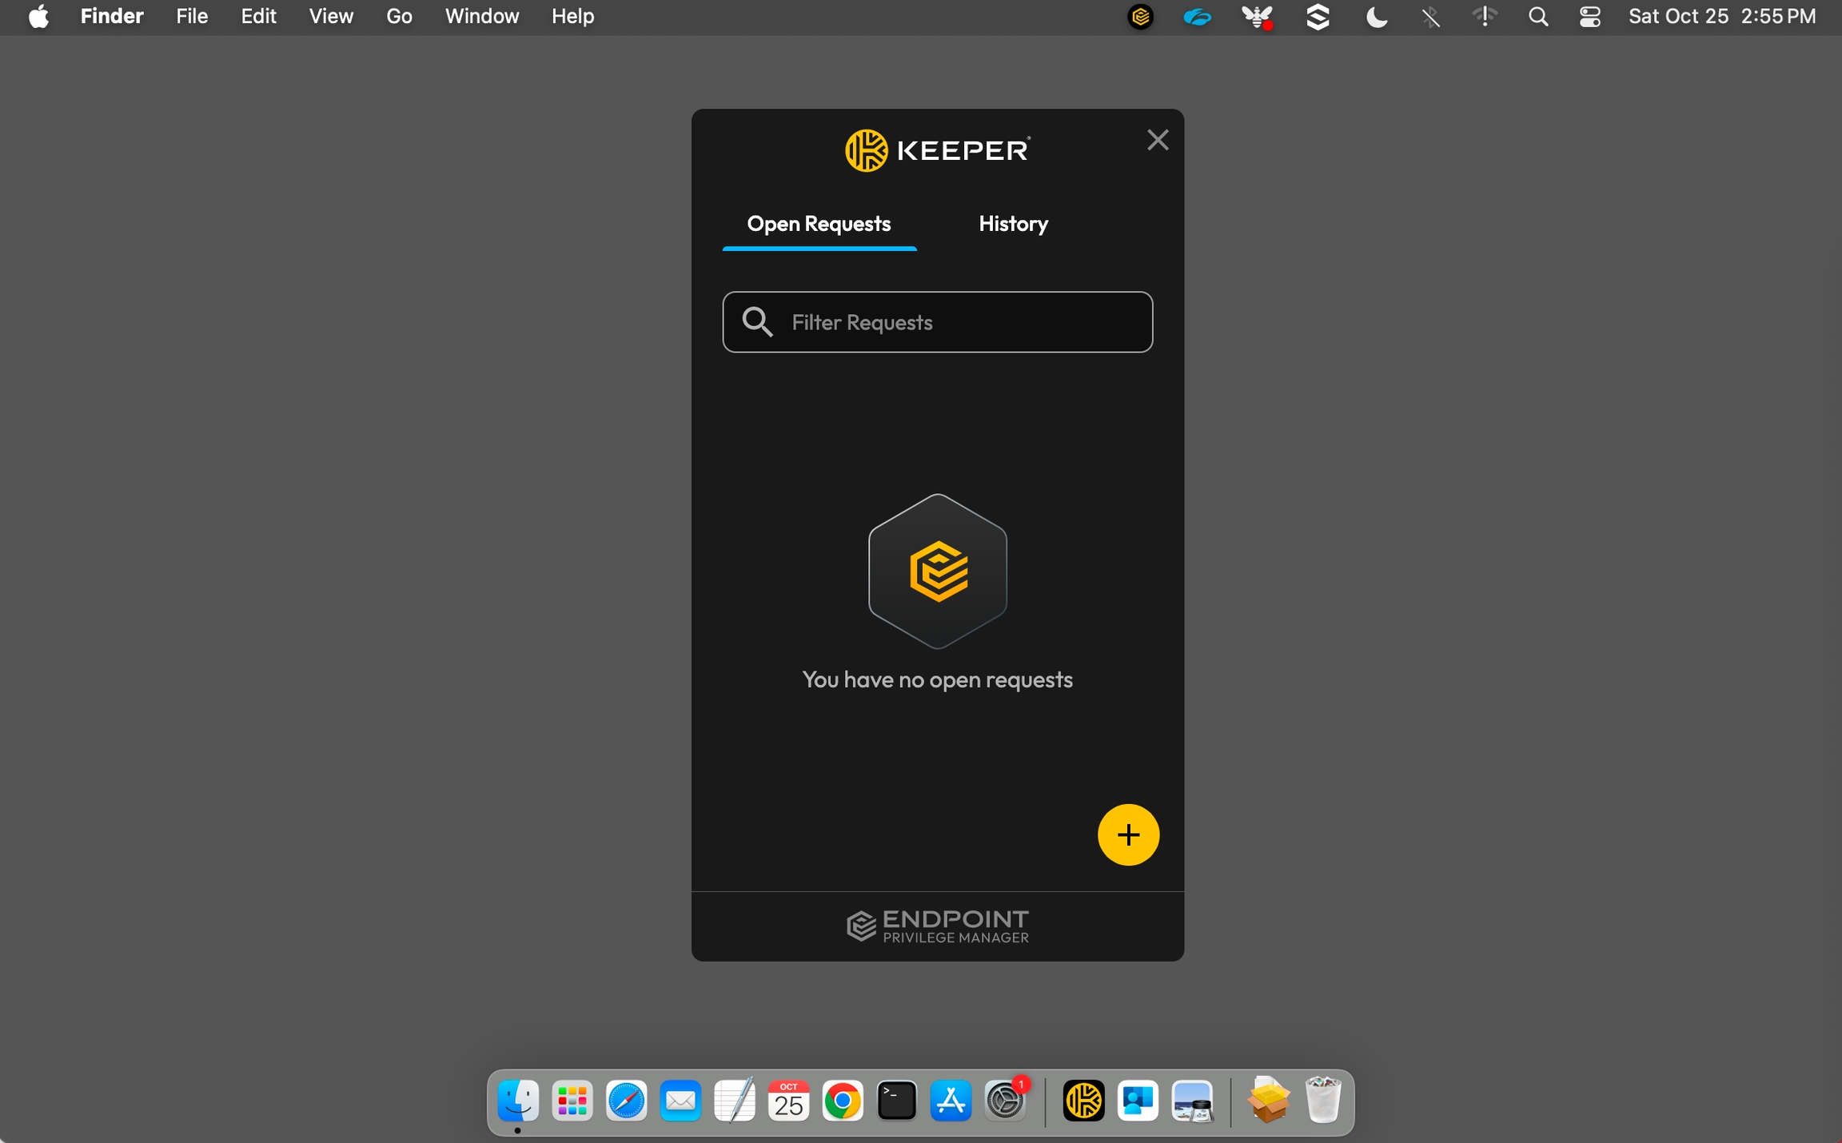
Task: Close the Keeper popup window
Action: (x=1158, y=140)
